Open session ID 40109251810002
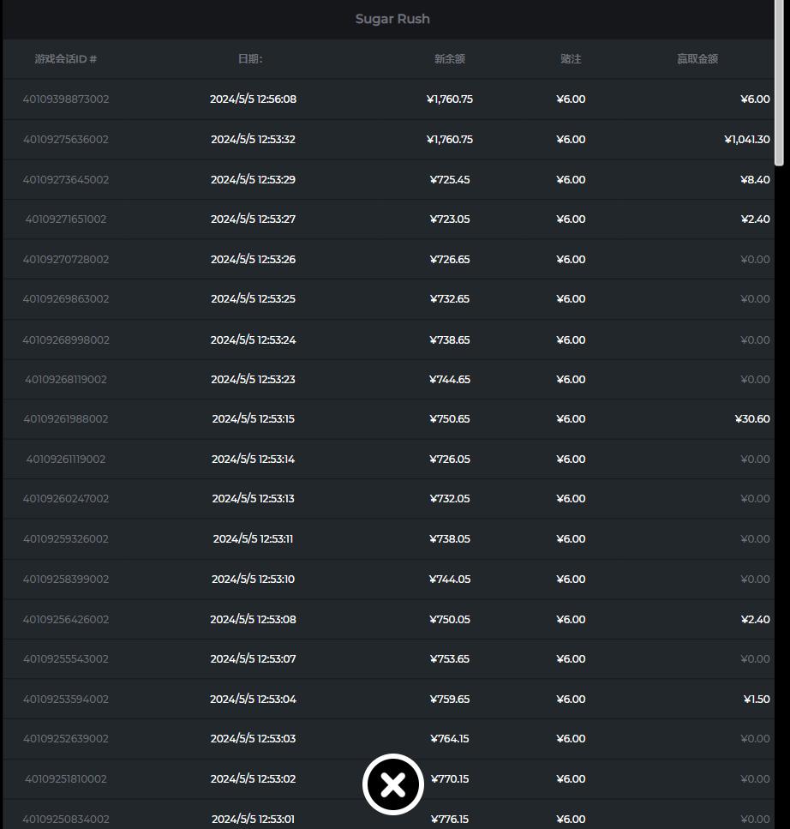 tap(66, 778)
